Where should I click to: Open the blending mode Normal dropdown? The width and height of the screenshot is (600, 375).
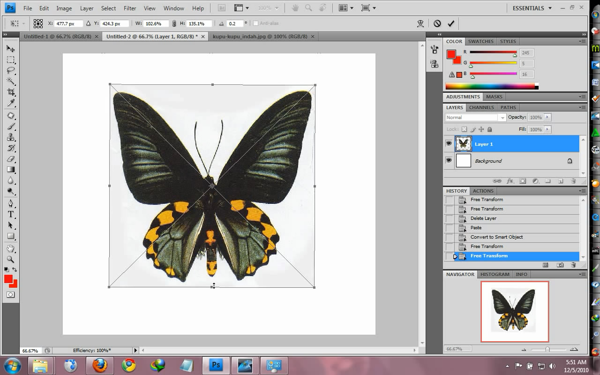pyautogui.click(x=475, y=117)
